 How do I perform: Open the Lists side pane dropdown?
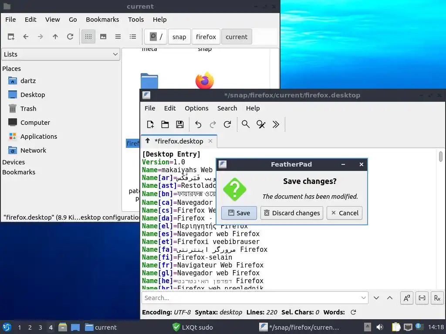click(x=61, y=54)
